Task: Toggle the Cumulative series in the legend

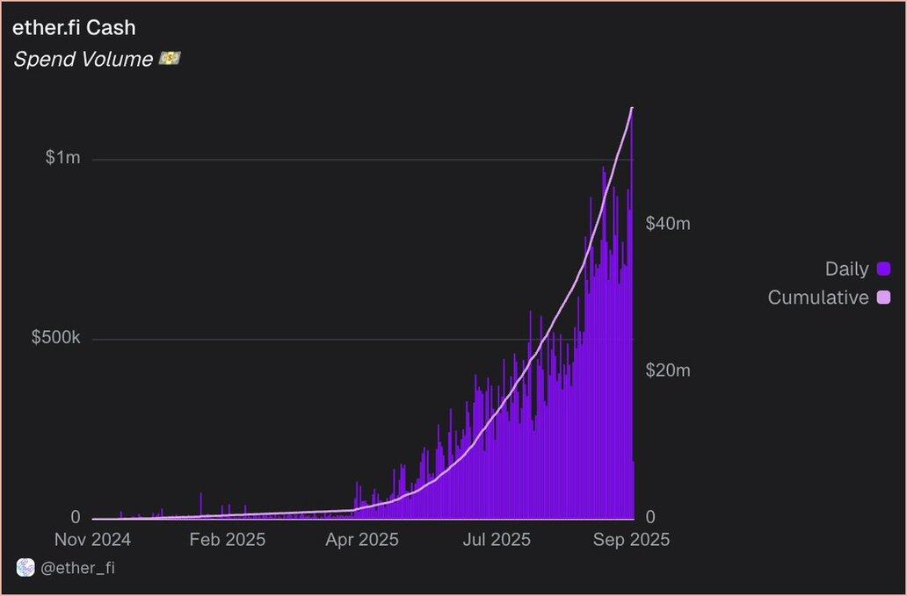Action: 829,298
